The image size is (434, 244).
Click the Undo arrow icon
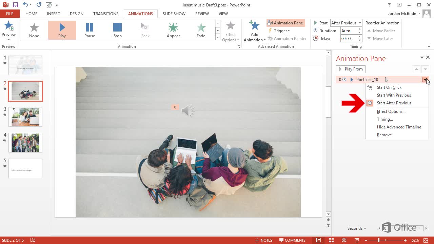pos(25,5)
